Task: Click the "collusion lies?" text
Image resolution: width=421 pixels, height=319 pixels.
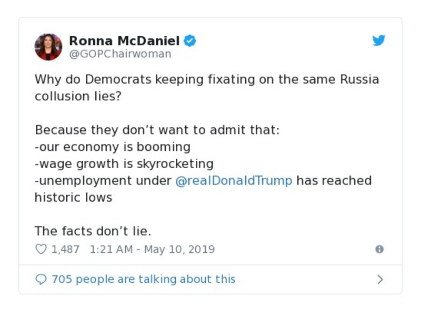Action: pyautogui.click(x=78, y=96)
